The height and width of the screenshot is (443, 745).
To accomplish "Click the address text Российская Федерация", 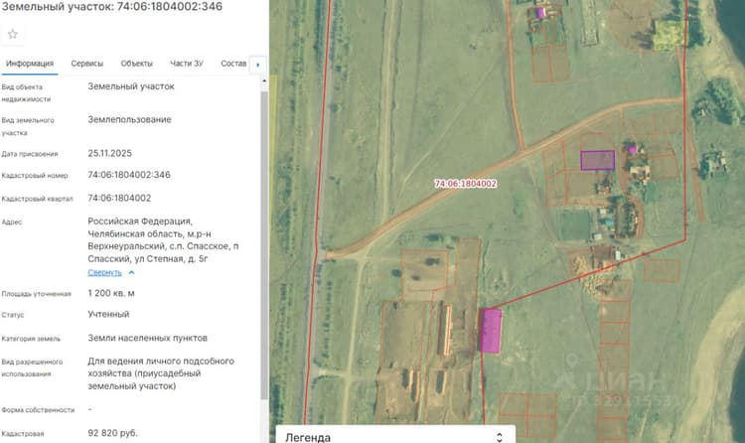I will [x=140, y=221].
